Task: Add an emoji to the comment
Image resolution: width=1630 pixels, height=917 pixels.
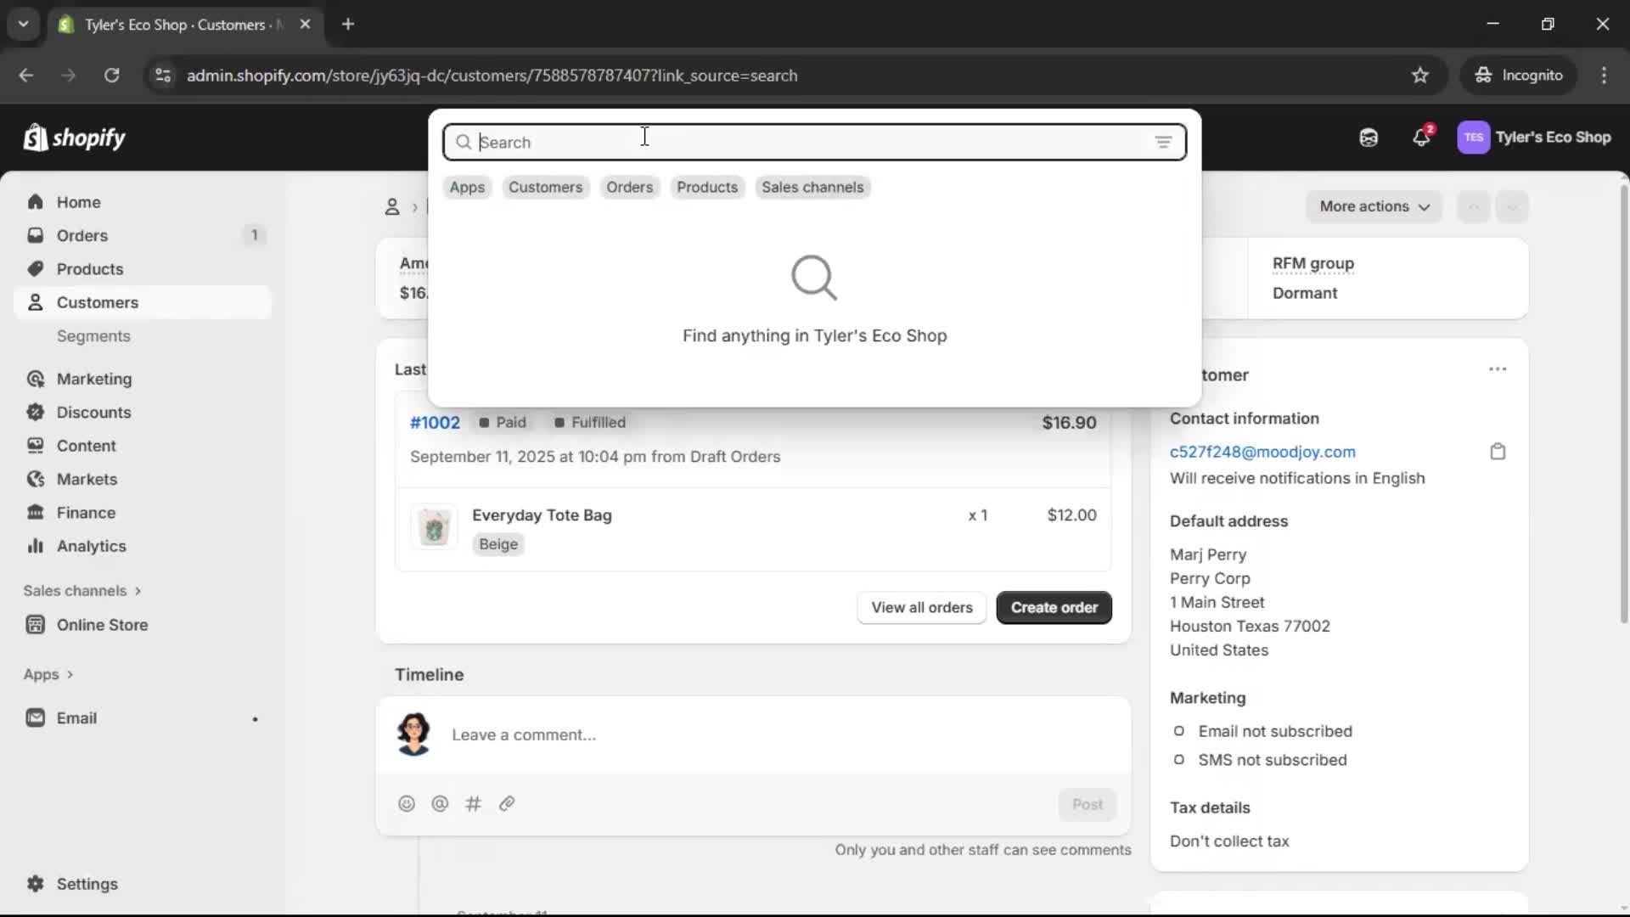Action: tap(406, 803)
